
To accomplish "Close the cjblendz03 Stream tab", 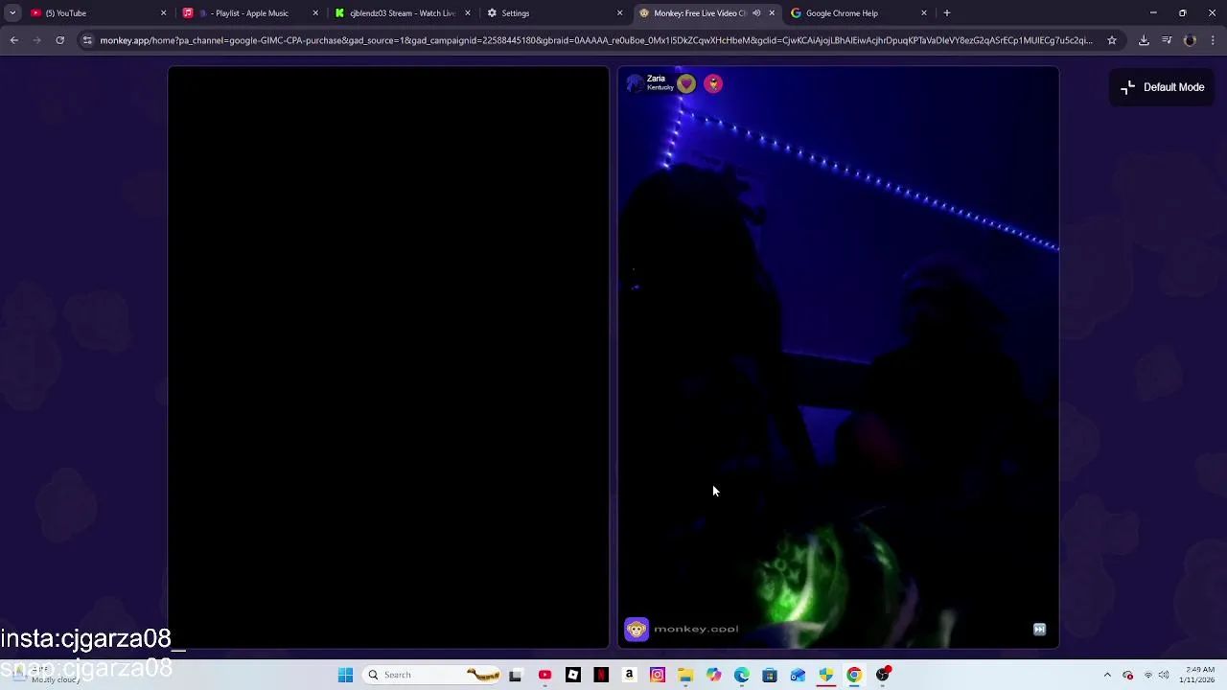I will (x=468, y=13).
